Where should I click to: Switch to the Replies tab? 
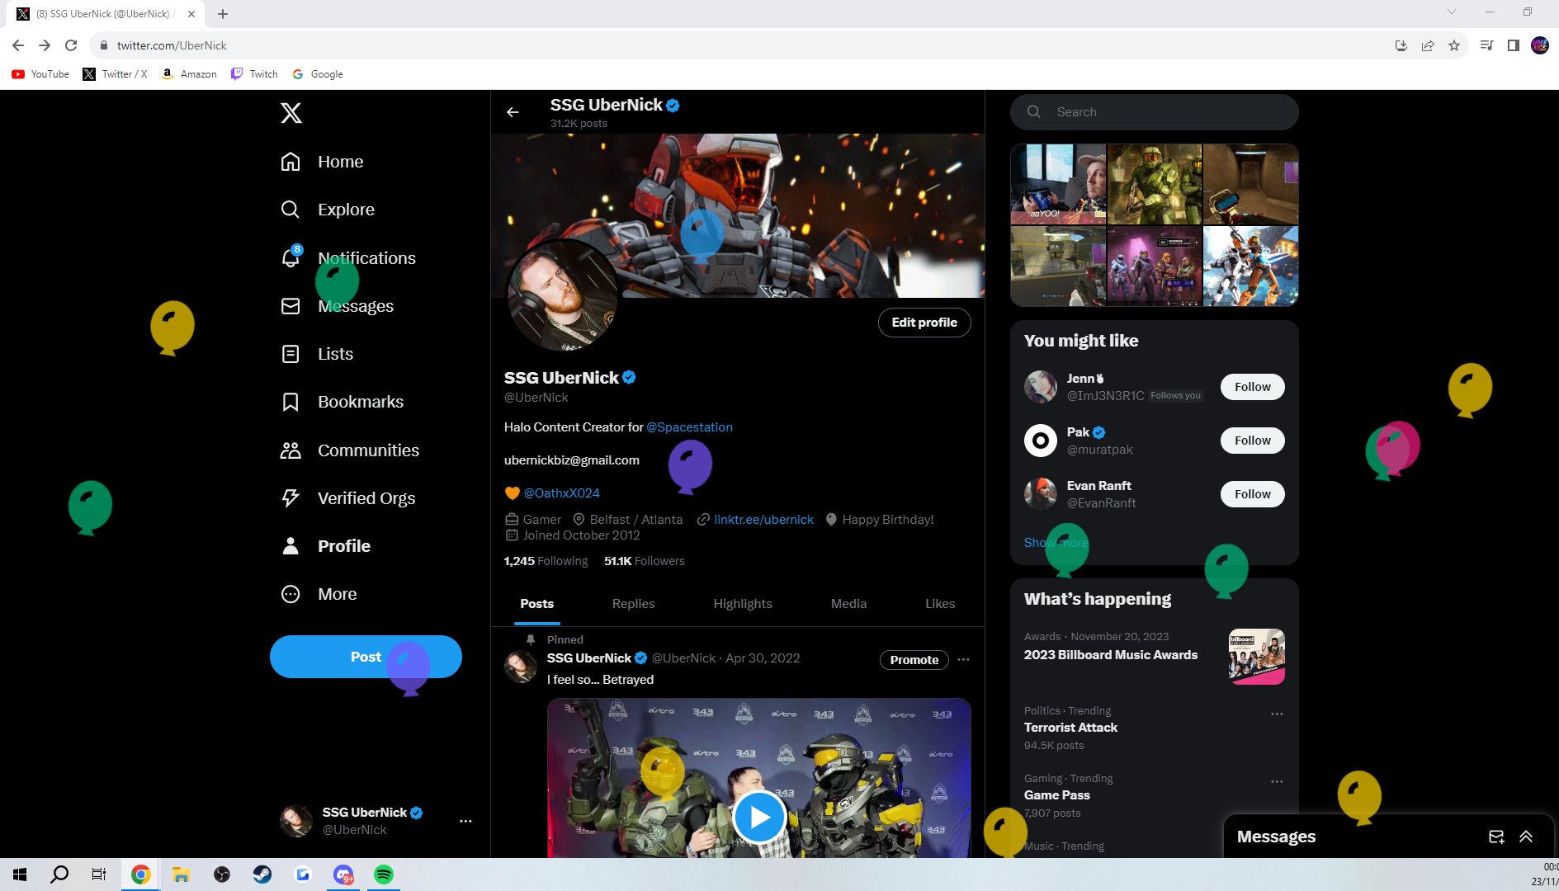coord(633,604)
